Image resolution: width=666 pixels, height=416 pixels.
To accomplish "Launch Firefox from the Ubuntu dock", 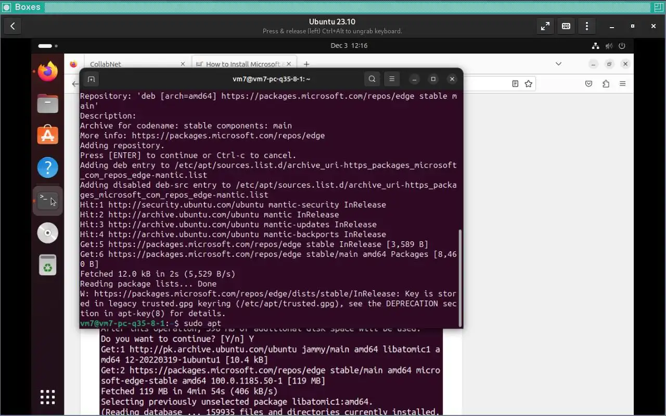I will (48, 72).
